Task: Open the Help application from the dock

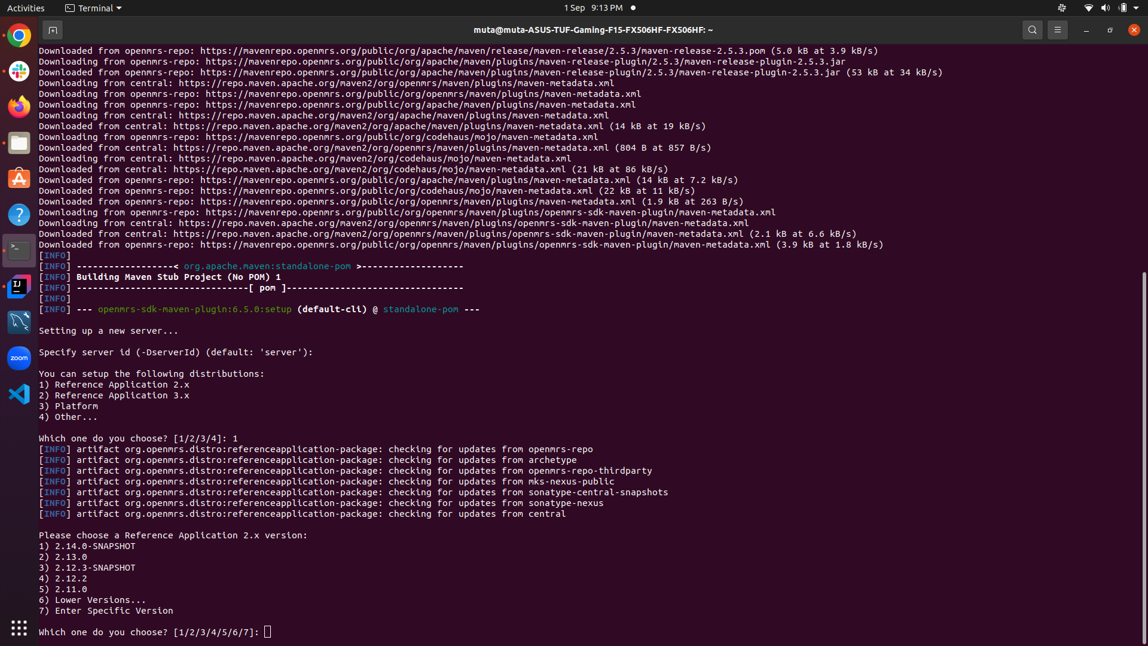Action: tap(19, 214)
